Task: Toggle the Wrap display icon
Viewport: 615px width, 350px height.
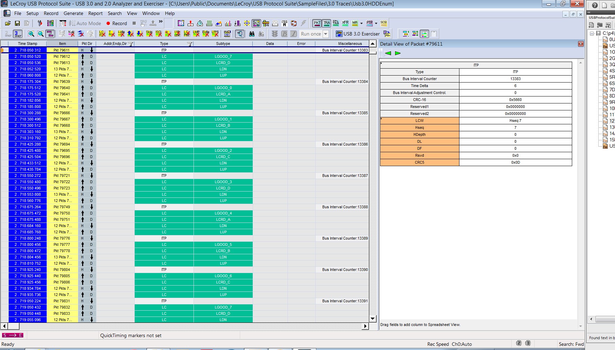Action: tap(50, 34)
